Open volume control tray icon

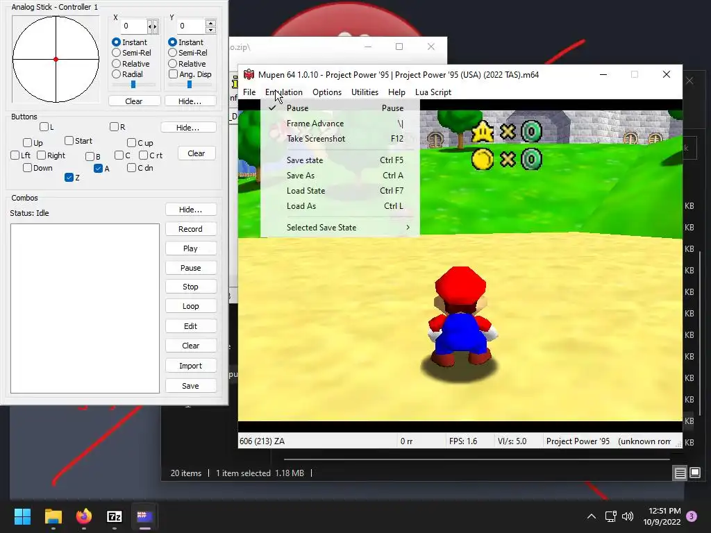pos(628,516)
